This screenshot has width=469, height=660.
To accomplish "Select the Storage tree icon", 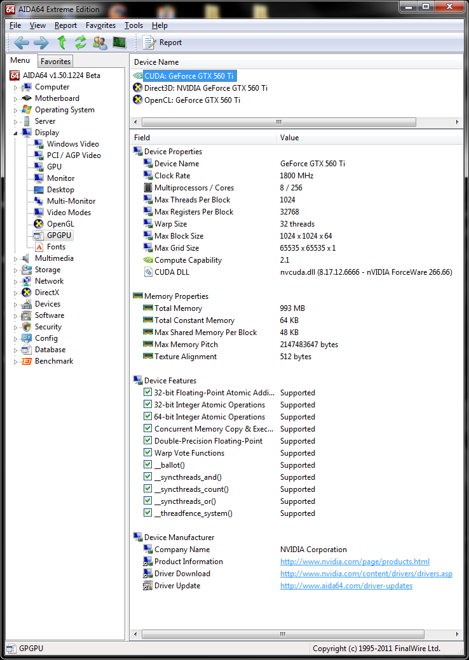I will coord(27,270).
